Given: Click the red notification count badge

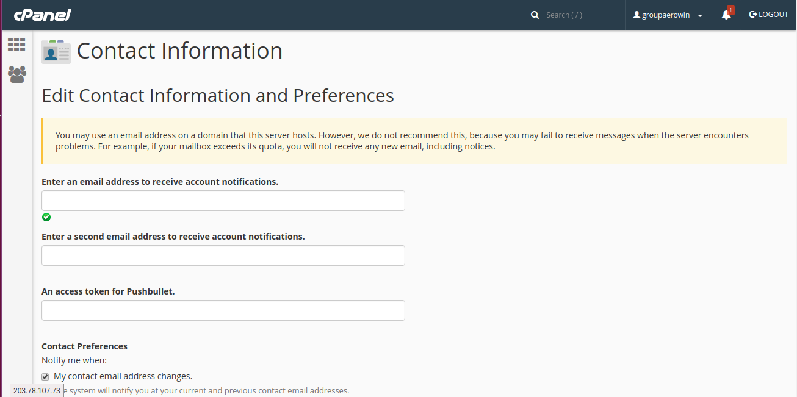Looking at the screenshot, I should pos(730,10).
